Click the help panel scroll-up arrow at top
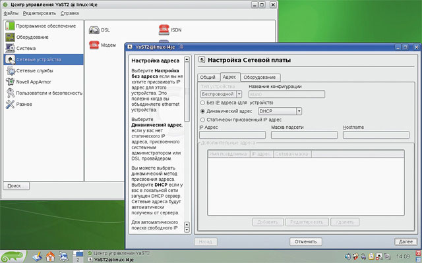This screenshot has width=422, height=263. tap(187, 59)
